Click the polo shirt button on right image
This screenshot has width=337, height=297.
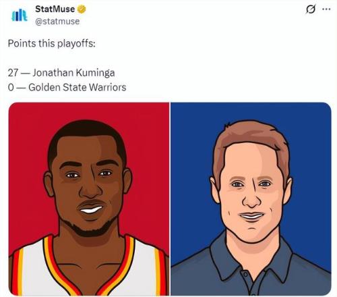[245, 275]
